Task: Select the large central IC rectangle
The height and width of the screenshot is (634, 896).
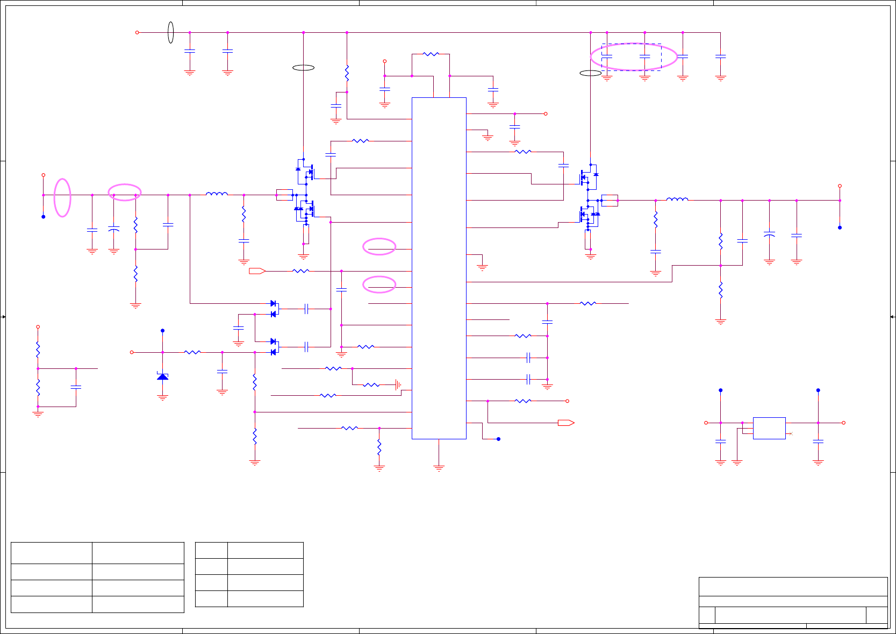Action: (x=439, y=268)
